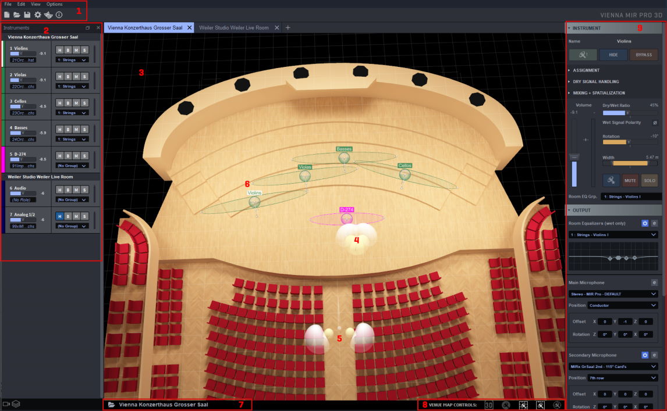
Task: Select the Cellos icon on the stage
Action: click(405, 174)
